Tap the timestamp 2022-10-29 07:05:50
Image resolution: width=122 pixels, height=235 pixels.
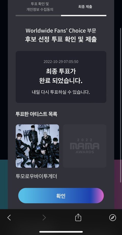[x=61, y=62]
